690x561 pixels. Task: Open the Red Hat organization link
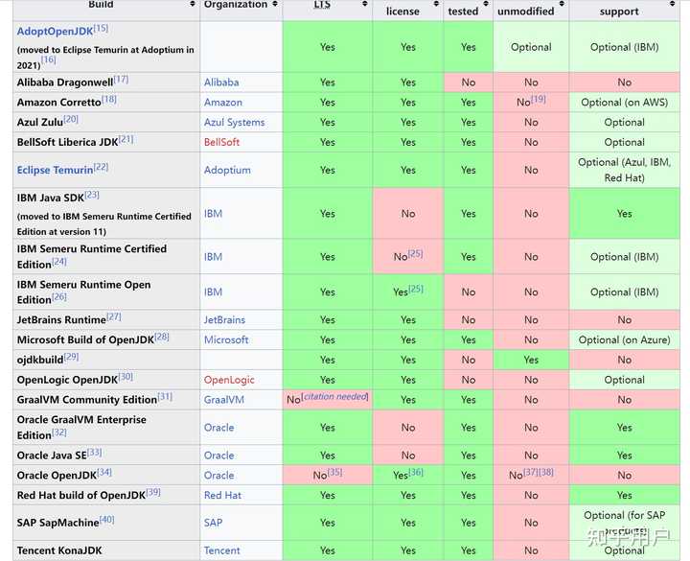coord(222,496)
